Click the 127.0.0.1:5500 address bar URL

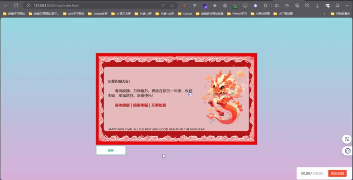[x=56, y=5]
